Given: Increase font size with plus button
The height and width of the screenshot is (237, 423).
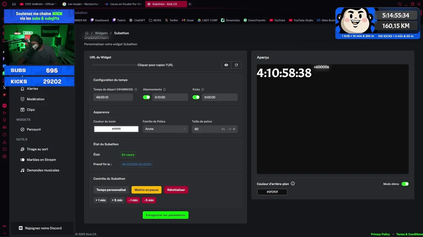Looking at the screenshot, I should [234, 129].
